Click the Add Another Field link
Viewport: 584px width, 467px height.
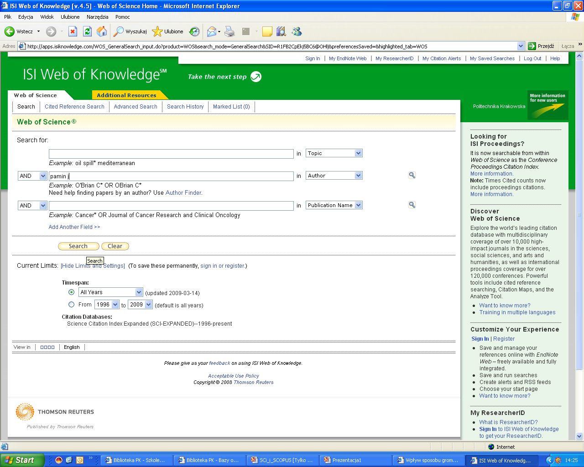tap(74, 227)
